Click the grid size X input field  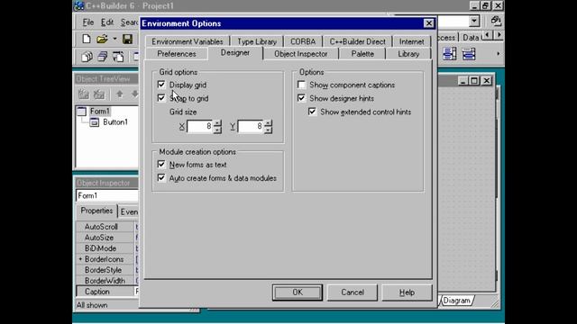200,126
